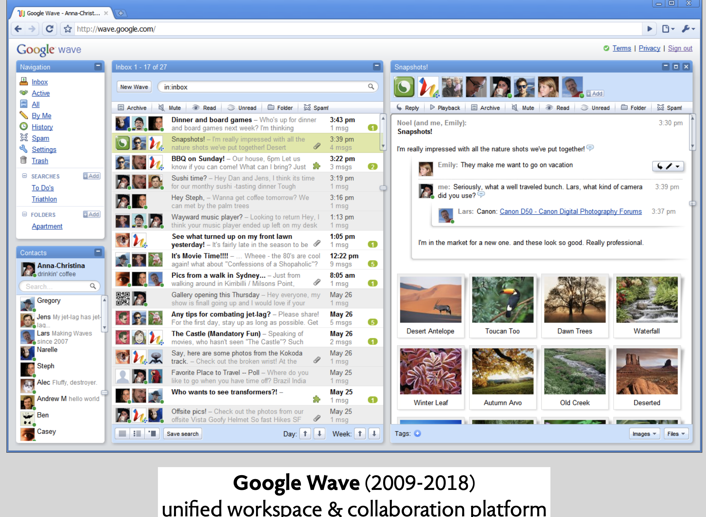Open Settings in Navigation
The image size is (706, 517).
tap(44, 149)
